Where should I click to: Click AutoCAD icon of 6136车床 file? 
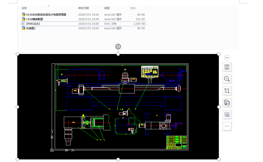[23, 15]
